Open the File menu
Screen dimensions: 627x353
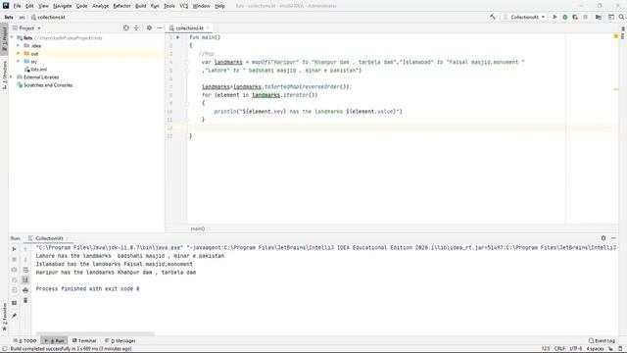point(17,6)
